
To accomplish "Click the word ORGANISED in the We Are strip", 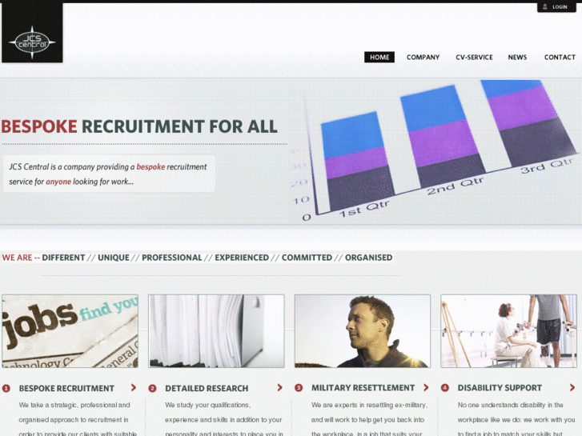I will click(x=368, y=258).
